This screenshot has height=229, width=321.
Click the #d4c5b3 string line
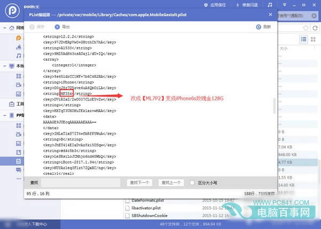pos(70,151)
